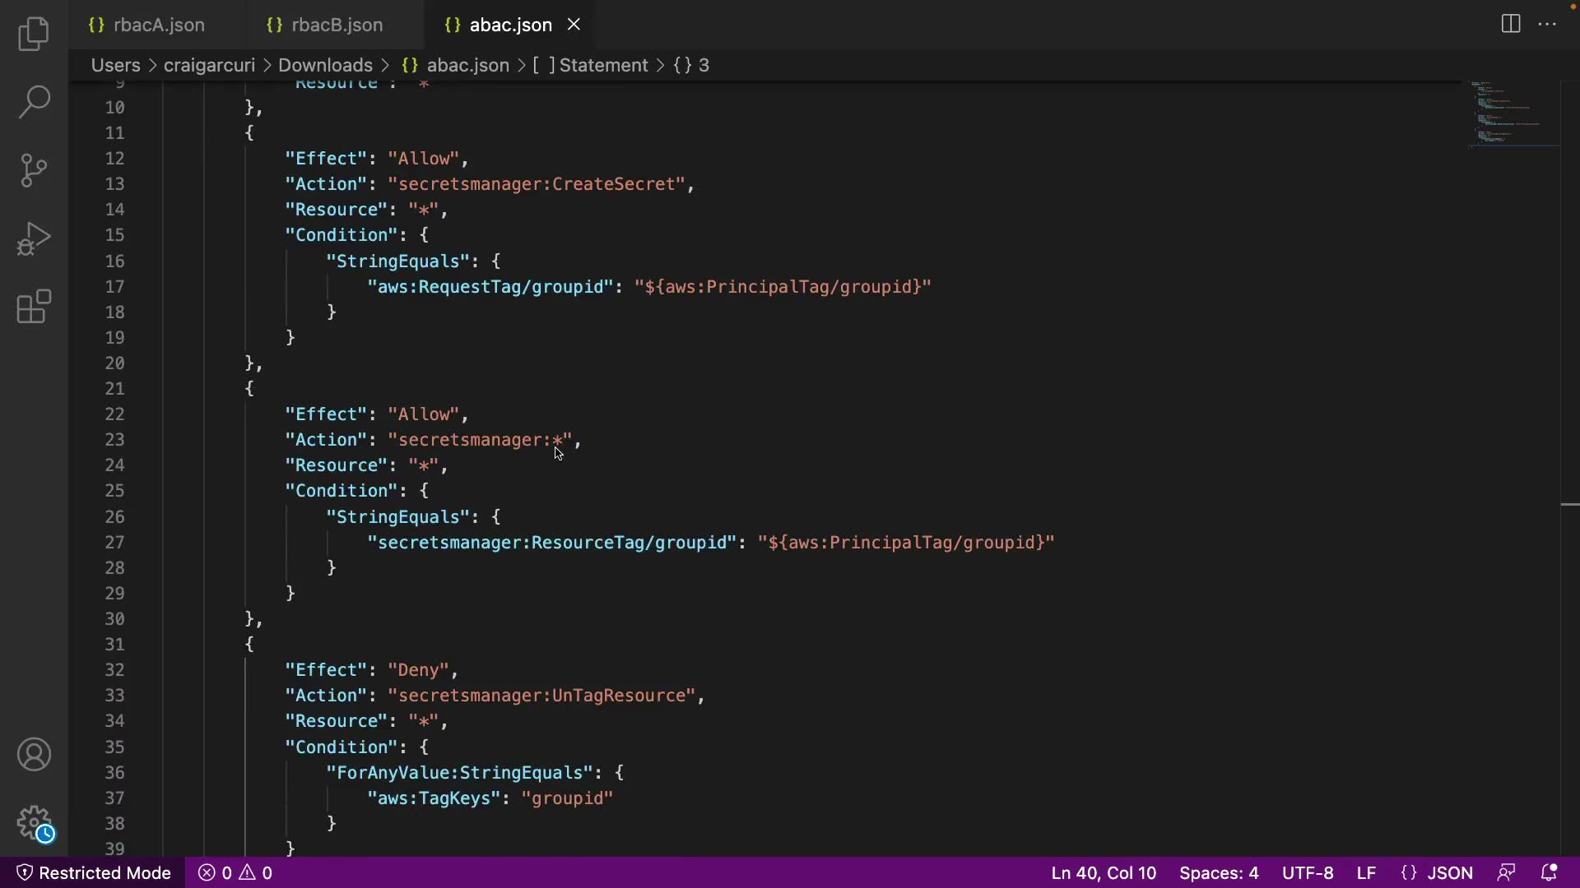
Task: Open Run and Debug view
Action: pos(34,238)
